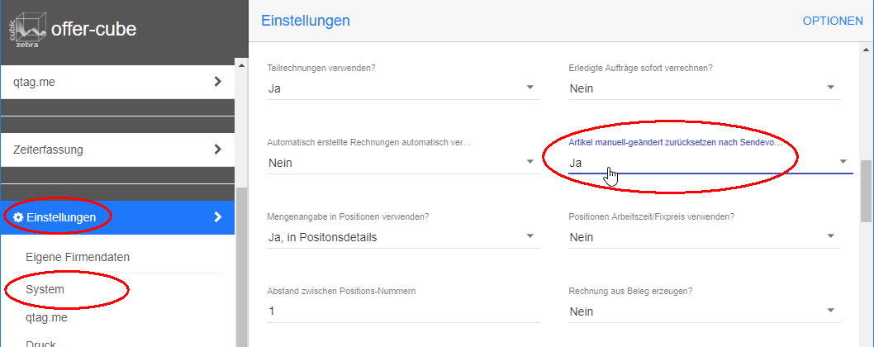
Task: Open the qtag.me settings subitem
Action: coord(46,317)
